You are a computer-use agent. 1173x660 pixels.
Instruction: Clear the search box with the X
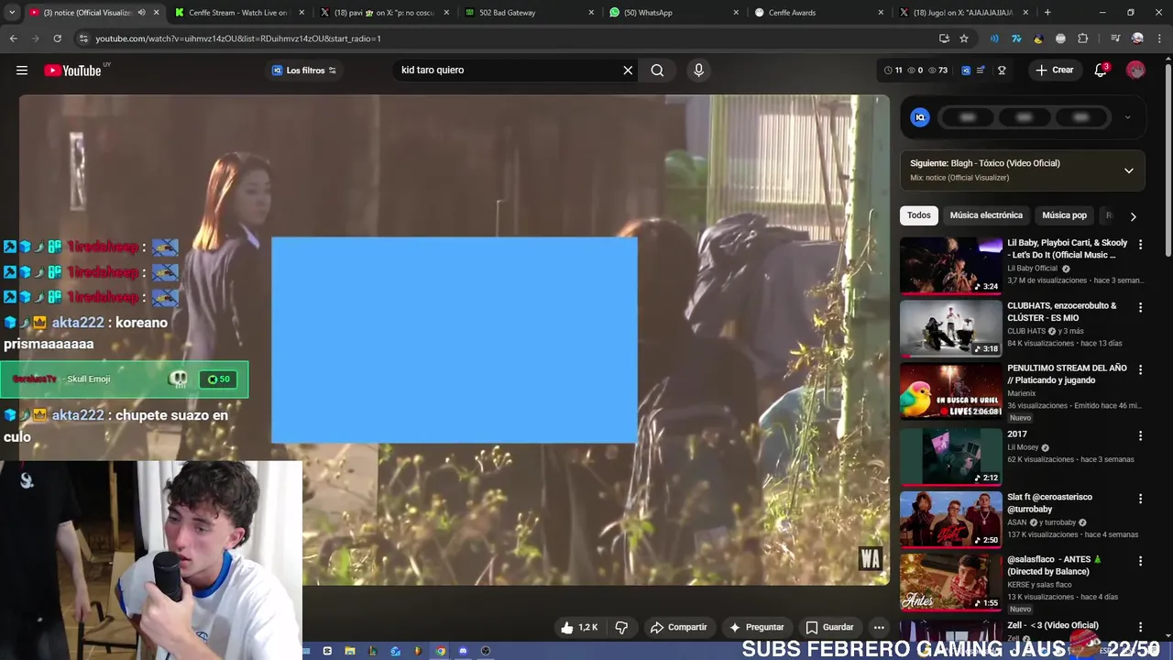(628, 71)
